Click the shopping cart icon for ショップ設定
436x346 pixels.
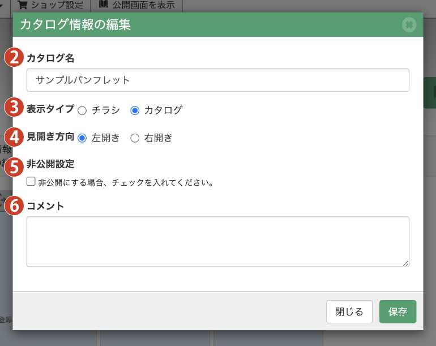(x=23, y=5)
